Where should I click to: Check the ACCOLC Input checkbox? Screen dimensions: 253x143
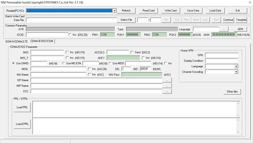pos(132,52)
